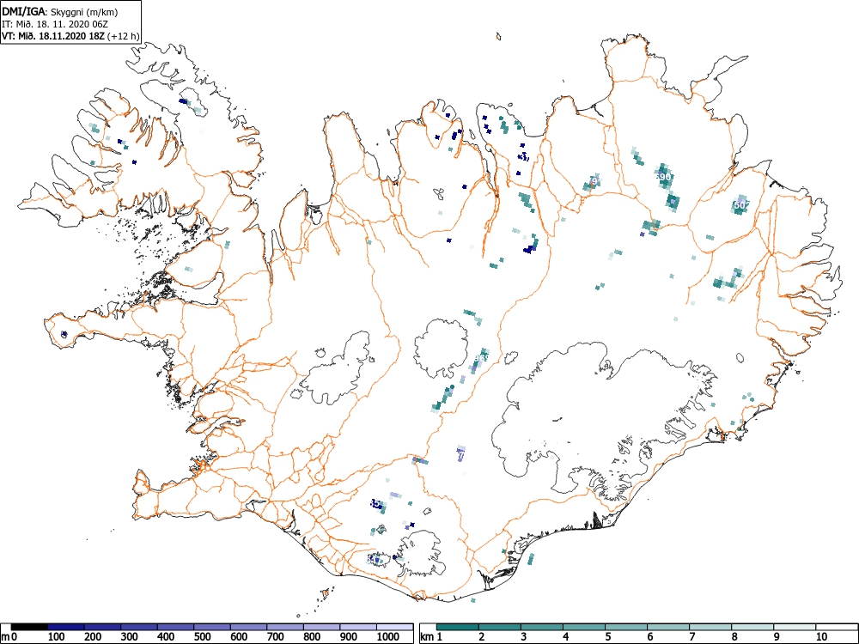
Task: Select the 400–500 m legend swatch
Action: (x=175, y=627)
